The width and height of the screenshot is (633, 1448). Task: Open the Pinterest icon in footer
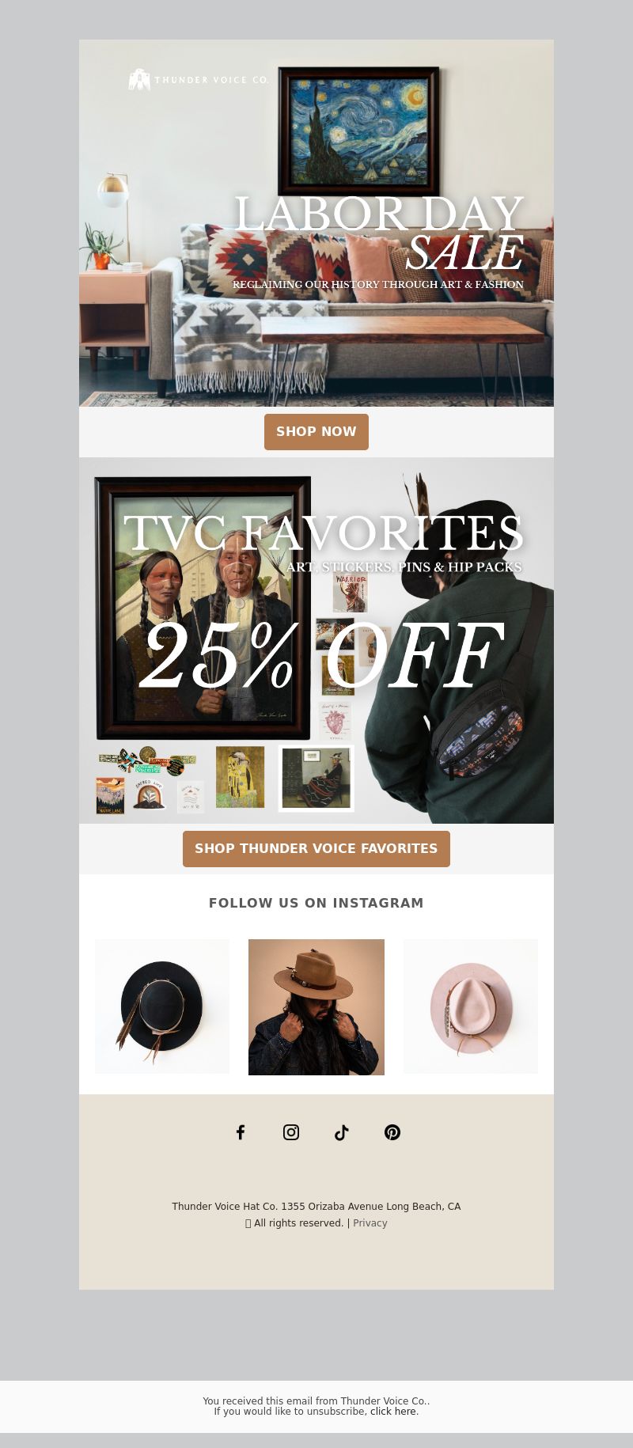[x=392, y=1132]
